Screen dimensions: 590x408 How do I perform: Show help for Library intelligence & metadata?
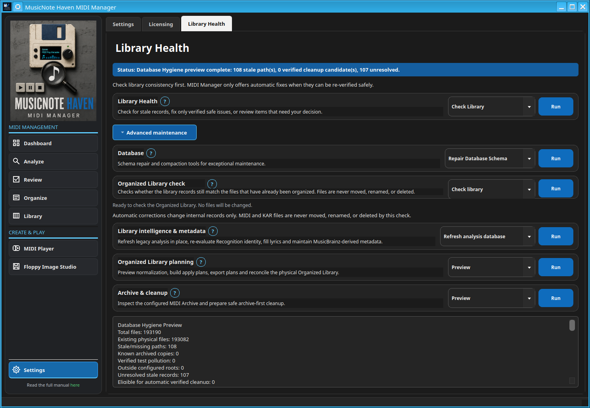213,231
